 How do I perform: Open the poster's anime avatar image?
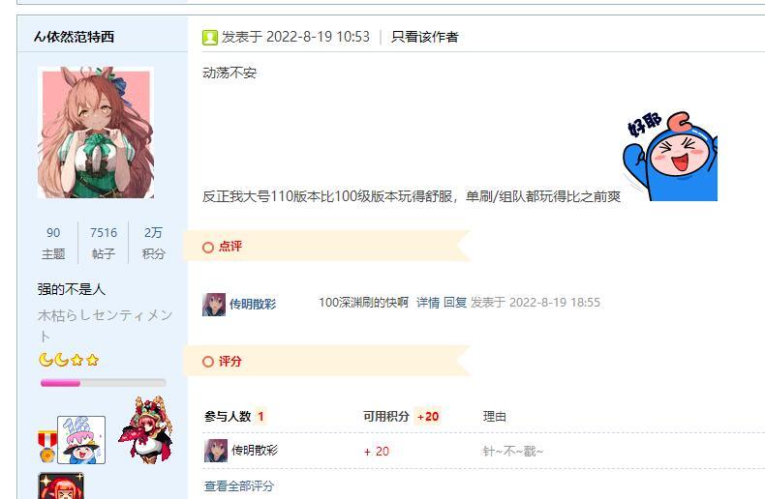(96, 132)
